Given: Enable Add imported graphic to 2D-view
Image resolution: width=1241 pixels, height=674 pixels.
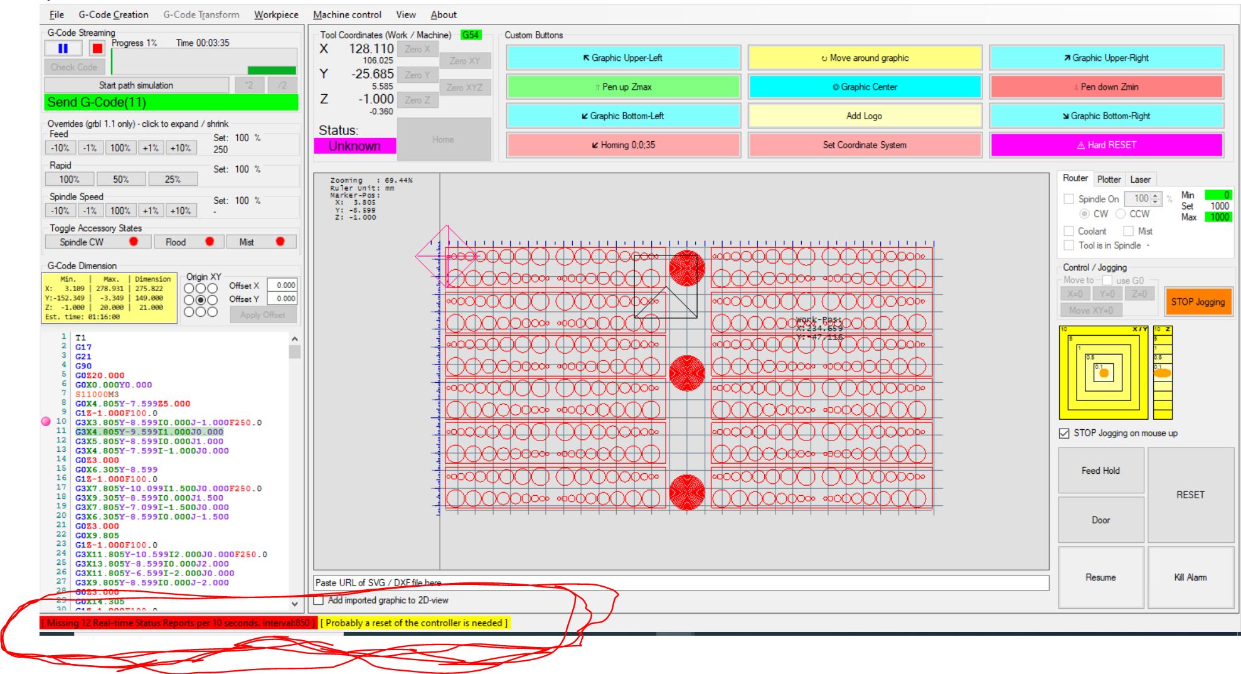Looking at the screenshot, I should pos(319,601).
